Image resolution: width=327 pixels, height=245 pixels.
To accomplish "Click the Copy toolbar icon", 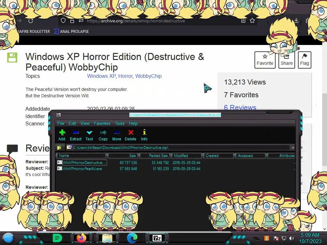I will [x=103, y=135].
